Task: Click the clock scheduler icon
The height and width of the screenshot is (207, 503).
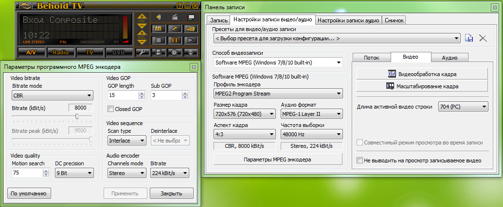Action: [175, 52]
